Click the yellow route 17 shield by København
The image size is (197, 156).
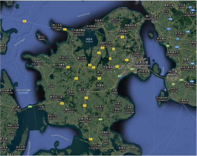point(127,60)
